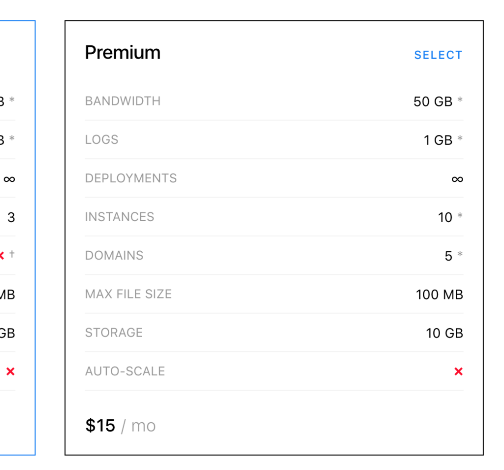Click the AUTO-SCALE label
504x470 pixels.
(125, 371)
